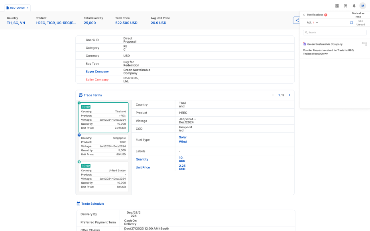The height and width of the screenshot is (231, 370).
Task: Enable the See Unread checkbox
Action: (351, 23)
